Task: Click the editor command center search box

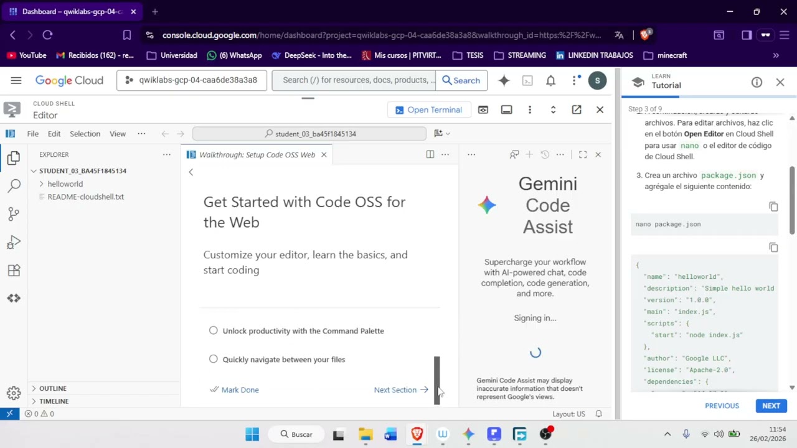Action: 309,133
